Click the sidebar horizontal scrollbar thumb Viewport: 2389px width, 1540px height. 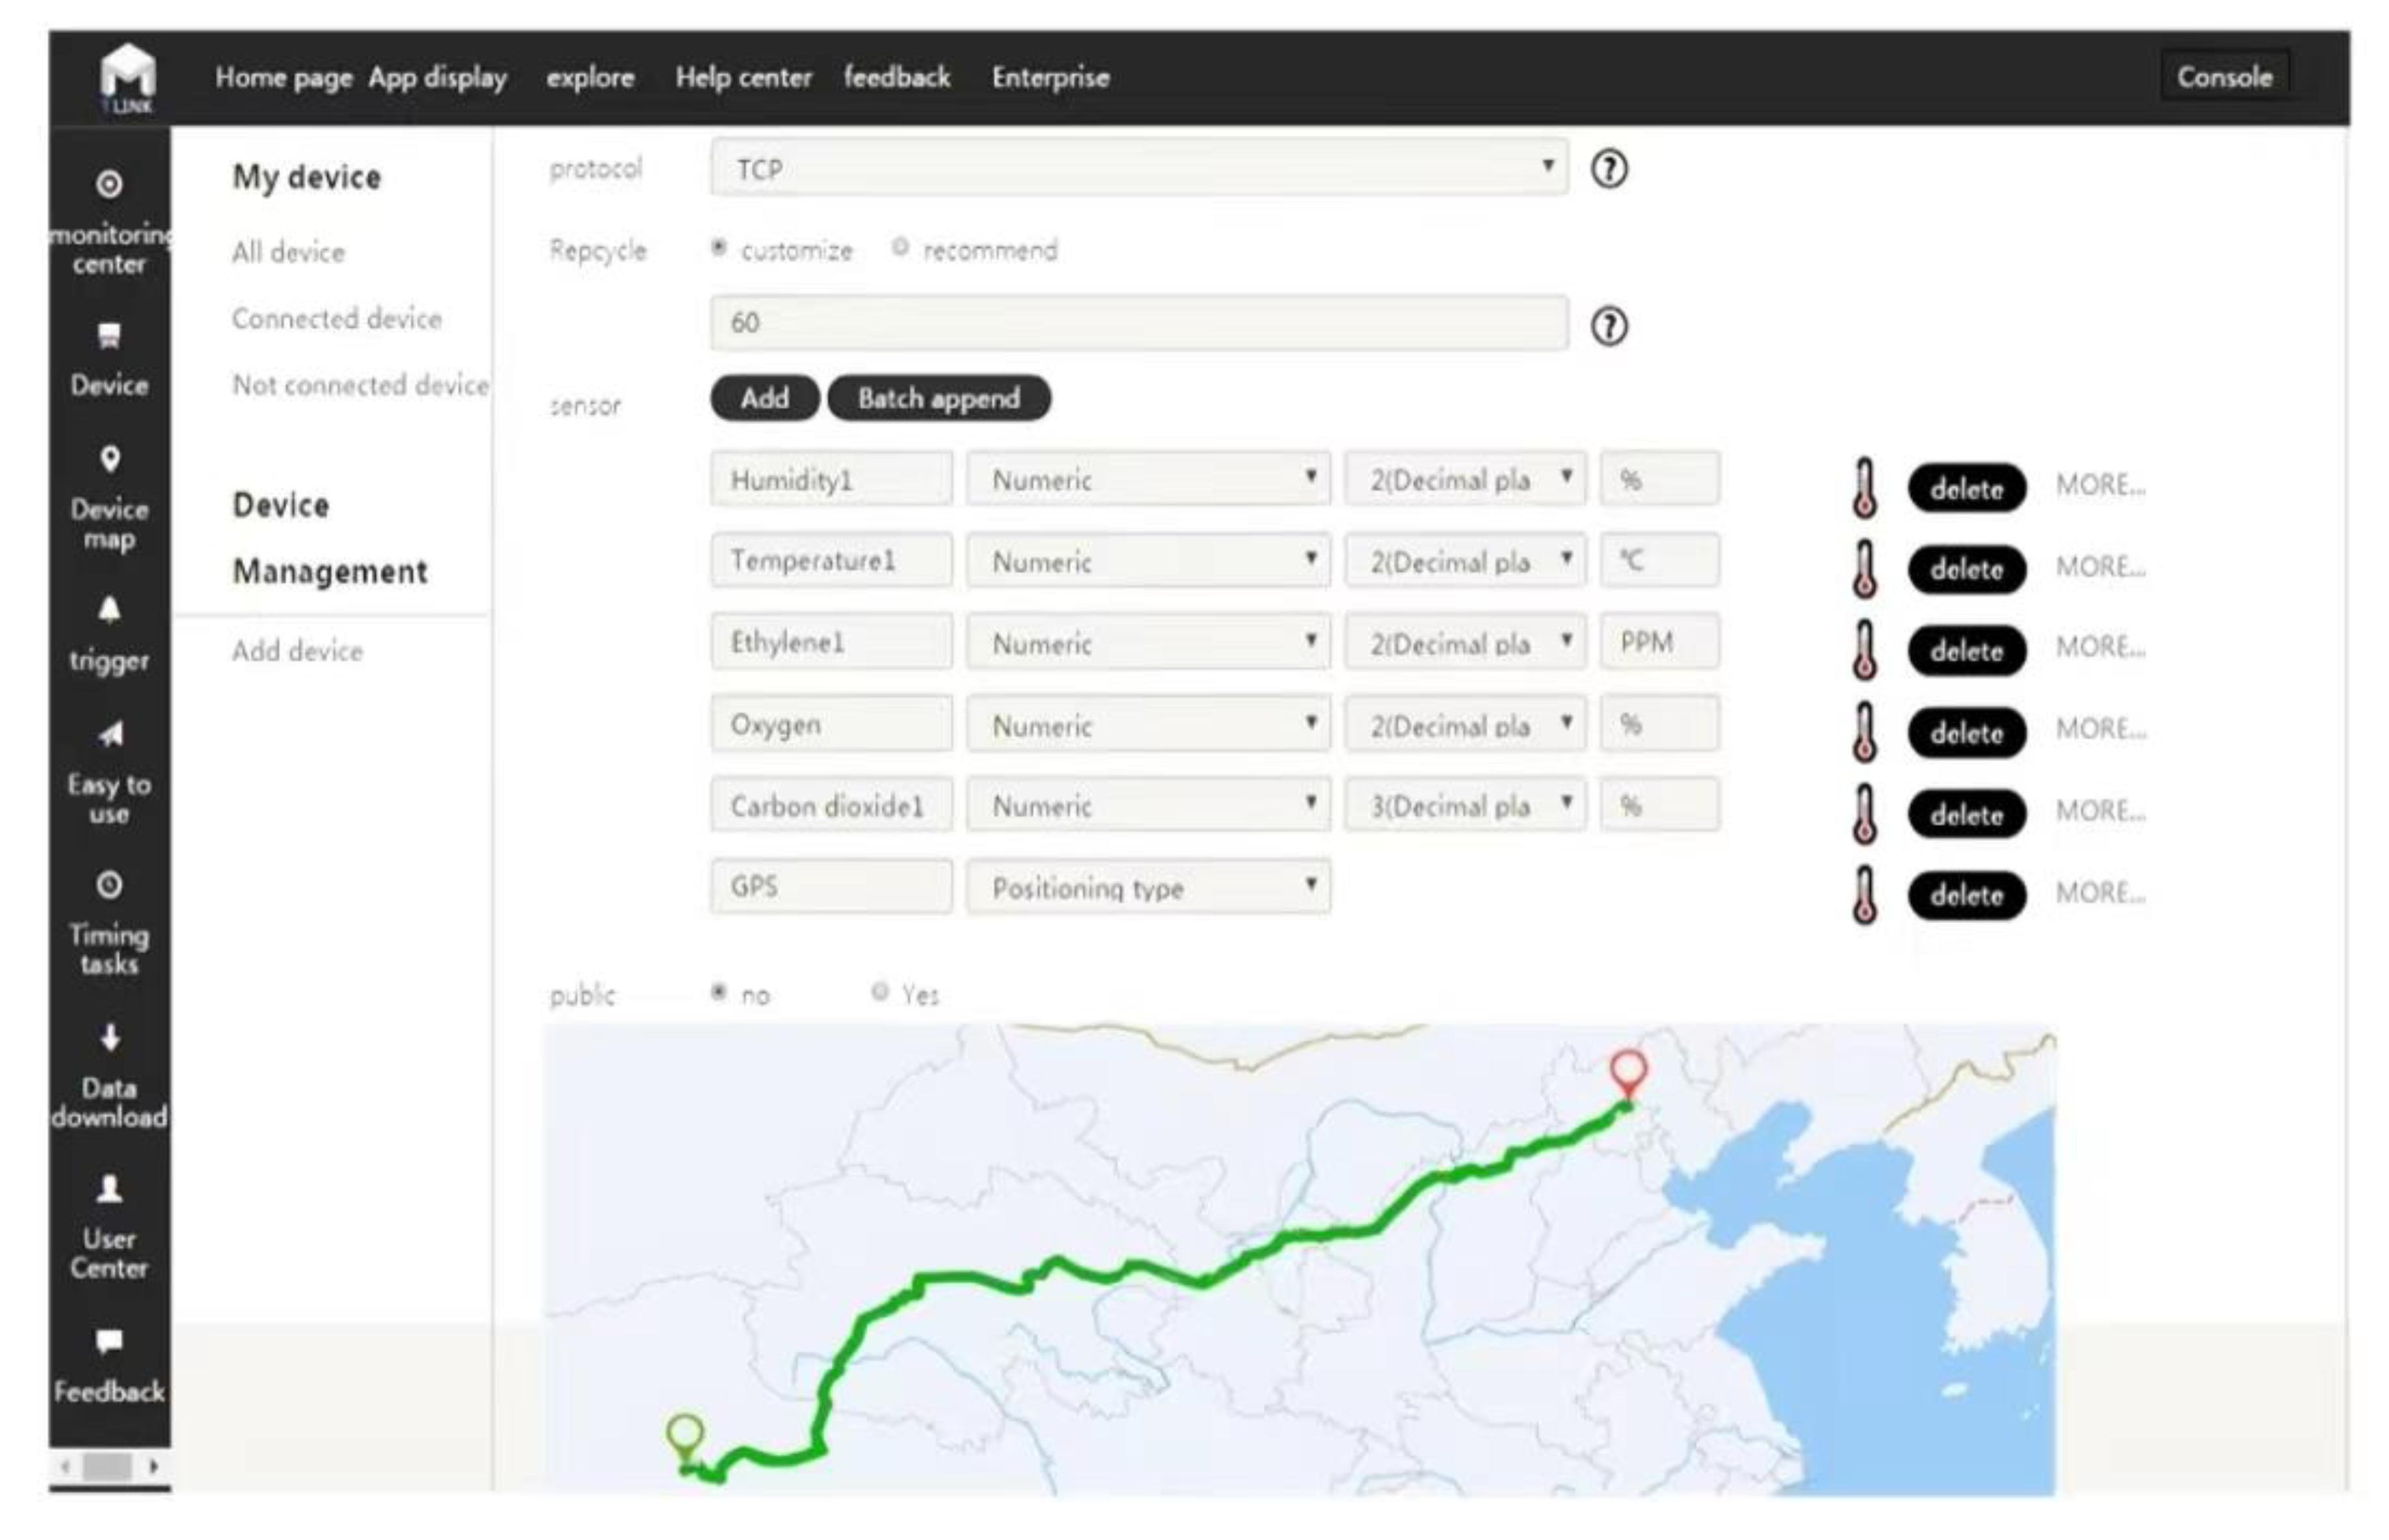point(107,1467)
